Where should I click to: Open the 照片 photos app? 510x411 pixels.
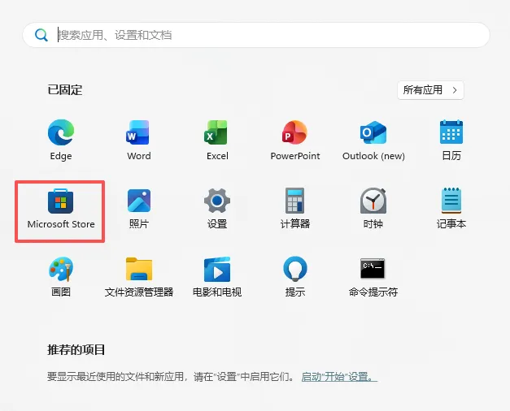tap(139, 208)
